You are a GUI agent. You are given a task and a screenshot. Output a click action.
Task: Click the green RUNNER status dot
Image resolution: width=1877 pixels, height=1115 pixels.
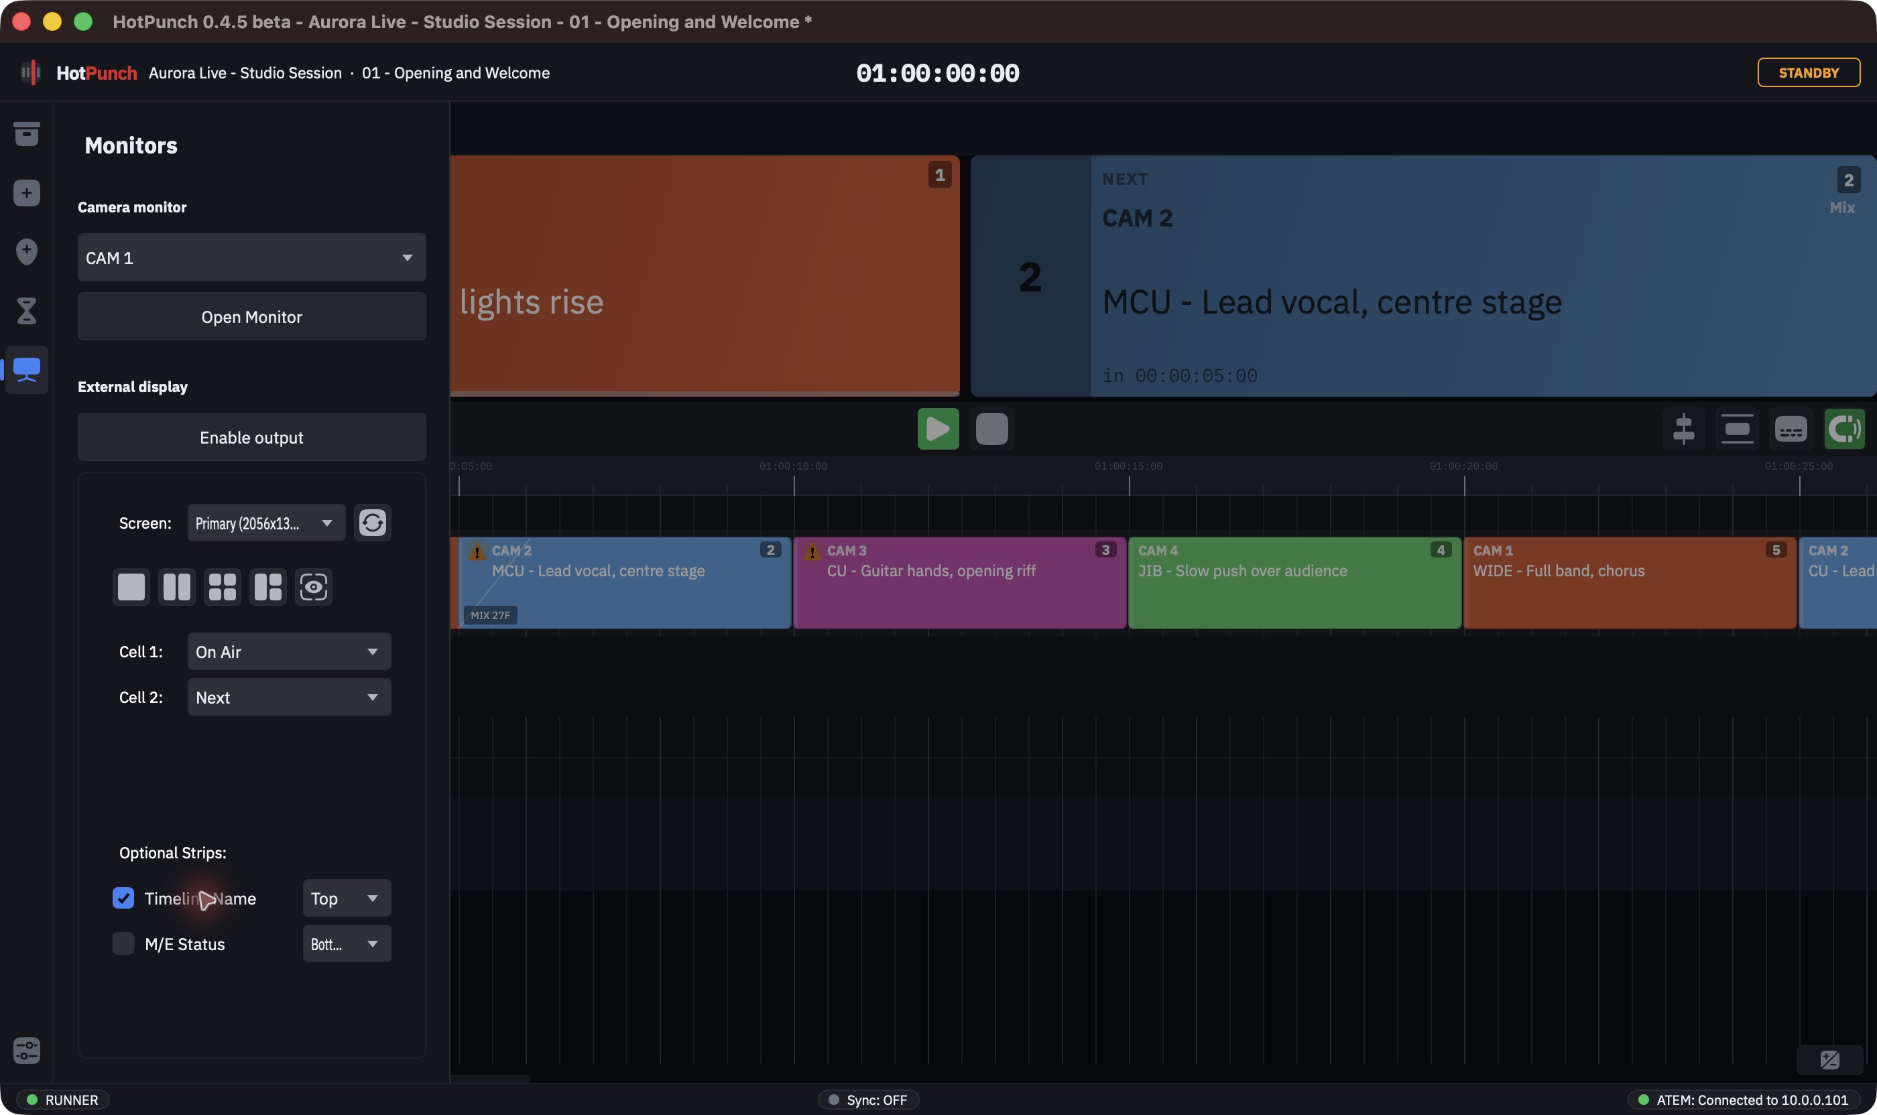(x=32, y=1100)
